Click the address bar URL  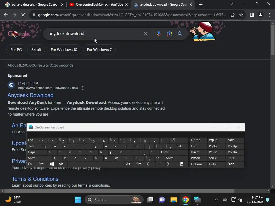click(132, 15)
